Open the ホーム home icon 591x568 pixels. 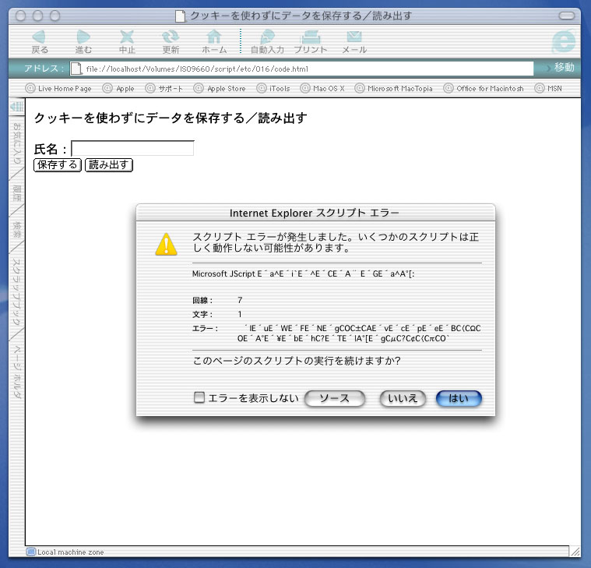point(214,37)
